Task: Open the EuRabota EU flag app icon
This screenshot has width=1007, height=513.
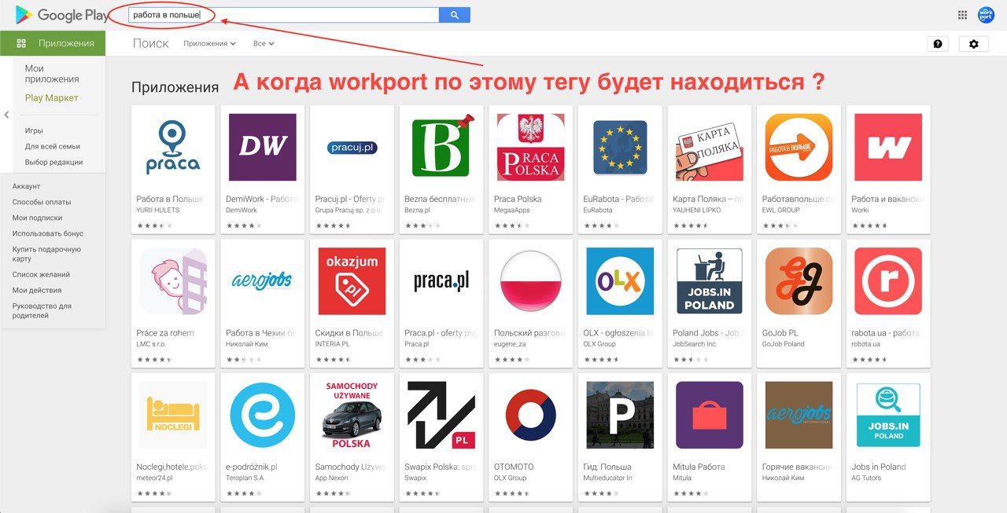Action: click(x=620, y=148)
